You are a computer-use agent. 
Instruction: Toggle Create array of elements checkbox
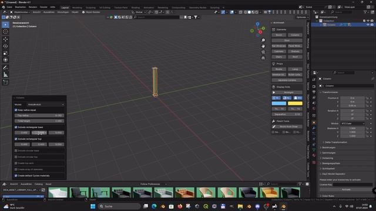(16, 169)
